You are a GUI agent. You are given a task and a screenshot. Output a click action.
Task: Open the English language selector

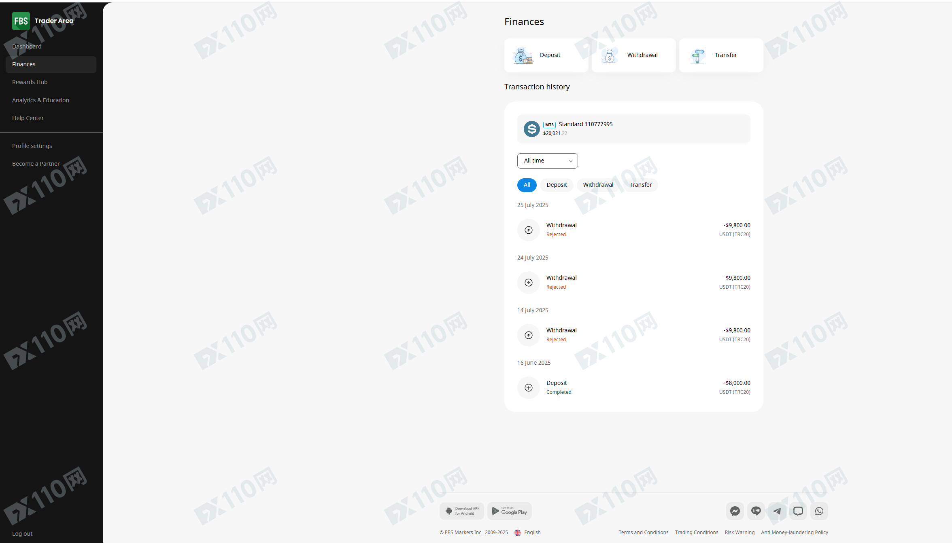coord(528,532)
